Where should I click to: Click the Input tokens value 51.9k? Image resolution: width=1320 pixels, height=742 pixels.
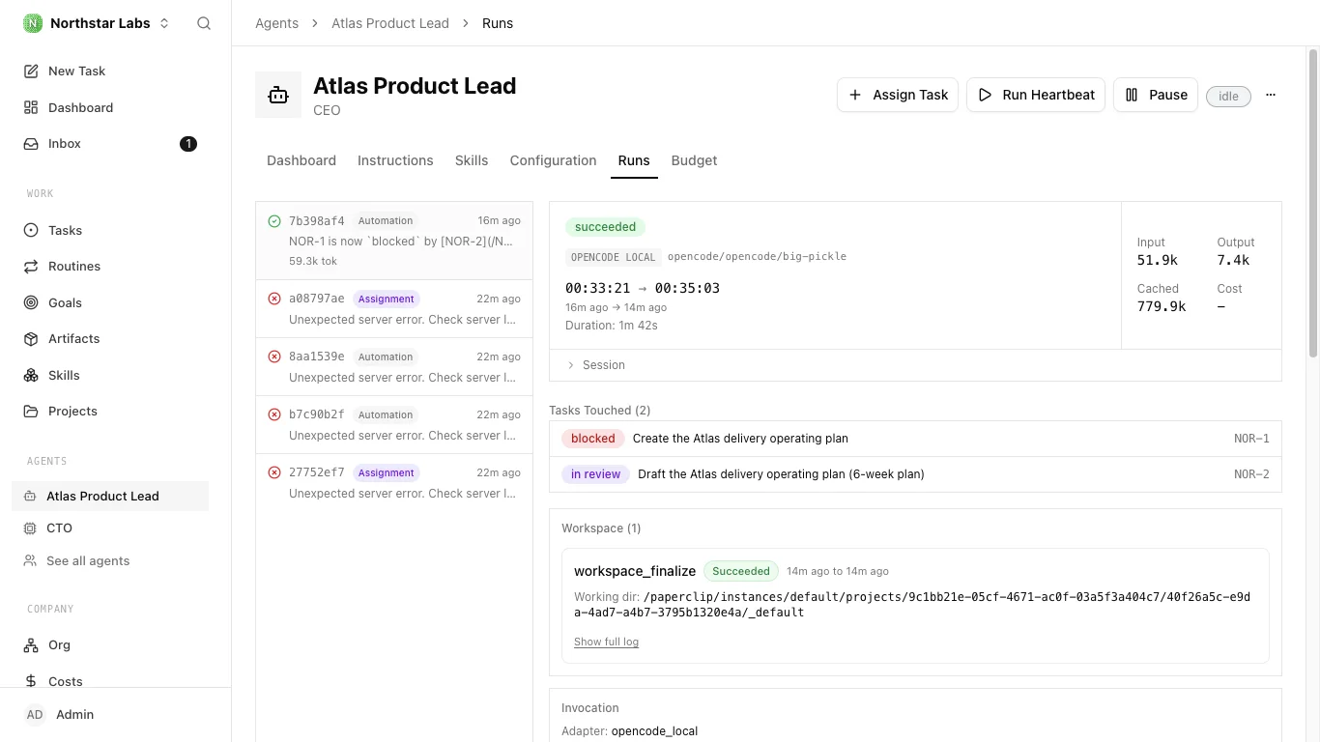point(1158,260)
